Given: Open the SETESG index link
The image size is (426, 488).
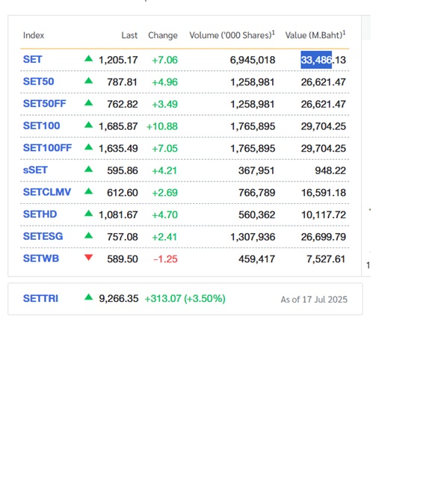Looking at the screenshot, I should (43, 236).
